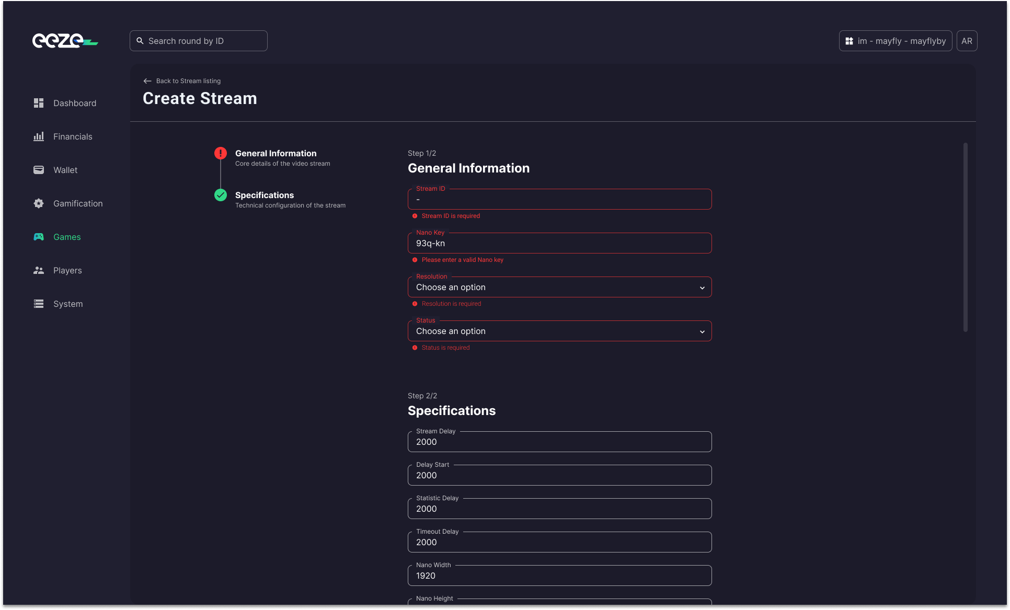This screenshot has width=1010, height=610.
Task: Click the vertical scrollbar of the form
Action: (x=965, y=237)
